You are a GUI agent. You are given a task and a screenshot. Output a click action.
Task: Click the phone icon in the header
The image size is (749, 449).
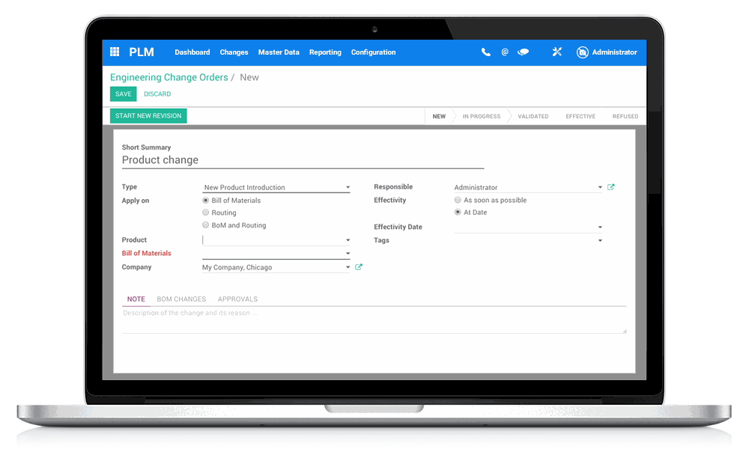tap(485, 52)
